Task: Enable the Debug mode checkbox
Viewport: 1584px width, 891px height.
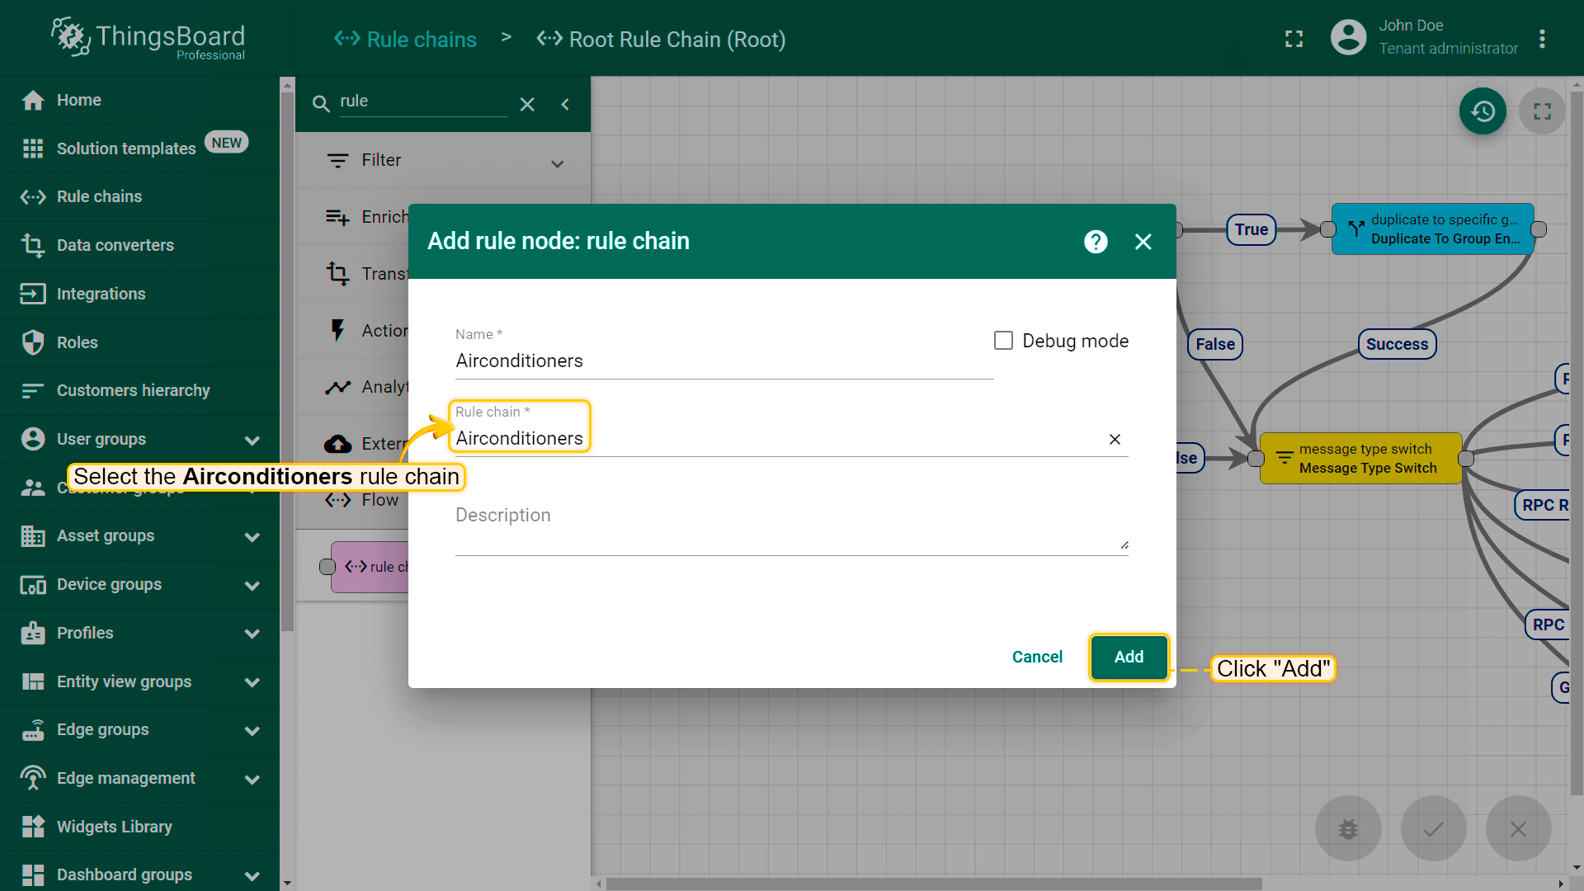Action: coord(1003,341)
